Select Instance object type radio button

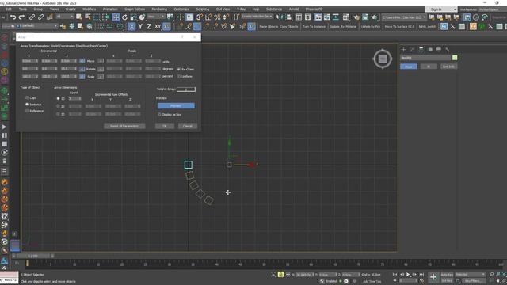pyautogui.click(x=27, y=104)
